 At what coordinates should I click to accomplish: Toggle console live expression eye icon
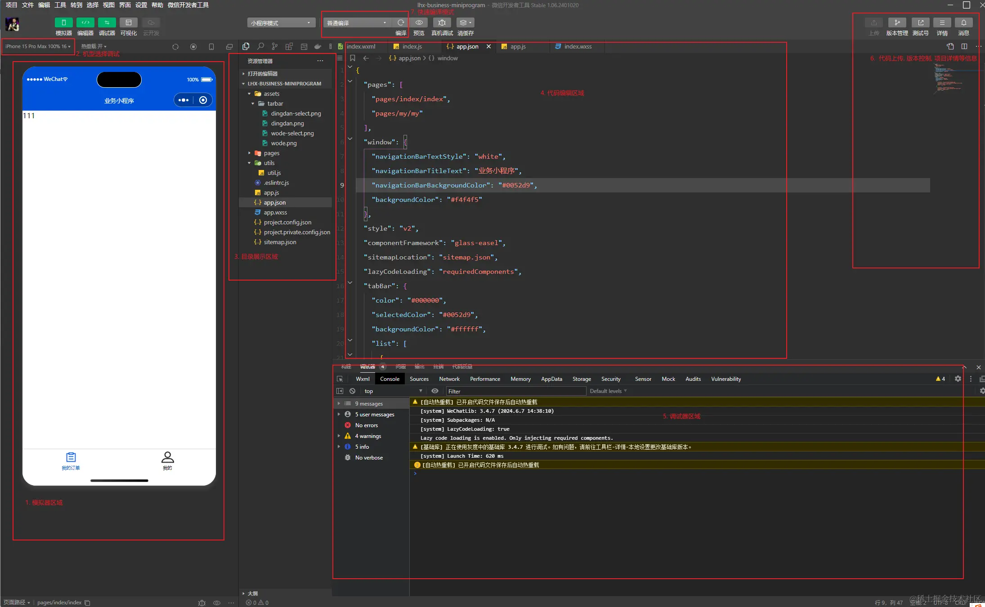(x=435, y=391)
